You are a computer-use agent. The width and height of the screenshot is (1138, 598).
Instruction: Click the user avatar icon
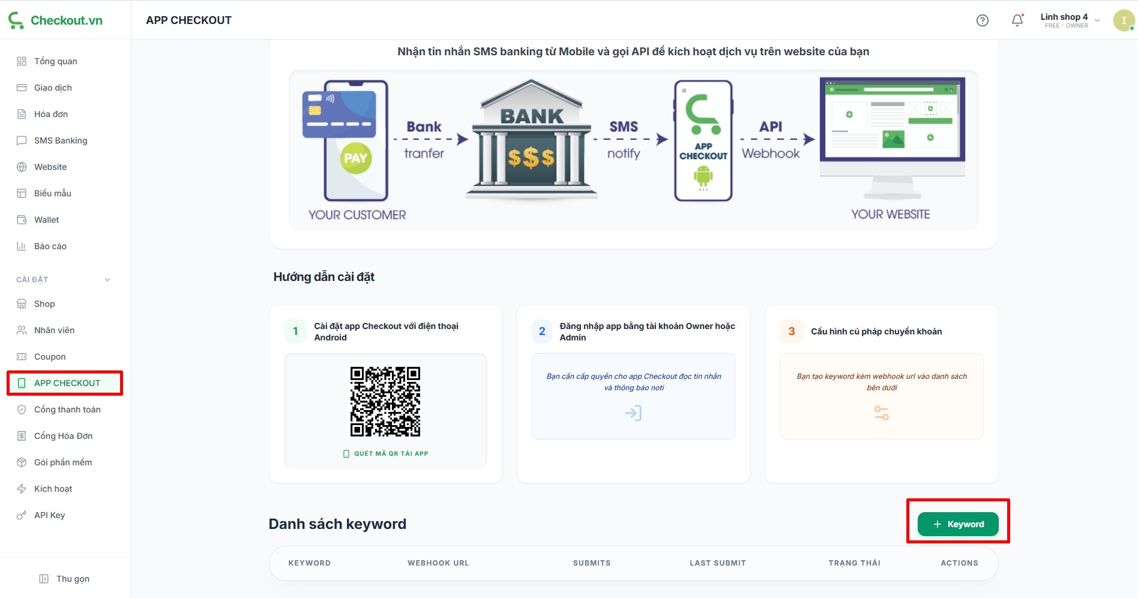pos(1123,20)
